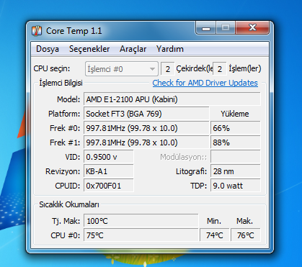The image size is (302, 267).
Task: Click the Litografi value 28 nm
Action: coord(236,171)
